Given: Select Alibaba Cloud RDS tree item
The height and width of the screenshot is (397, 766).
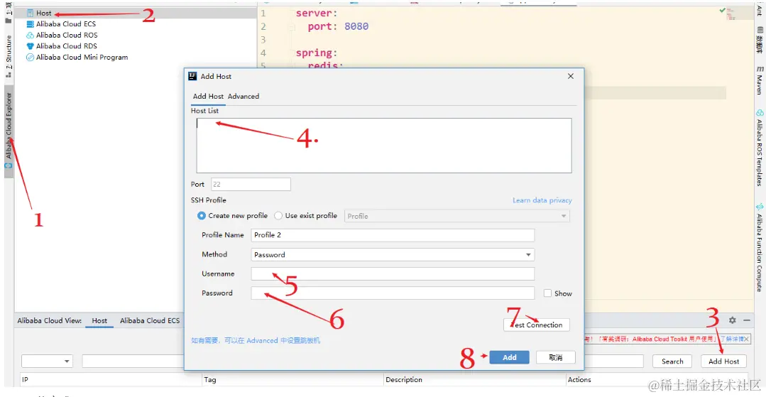Looking at the screenshot, I should click(x=62, y=46).
